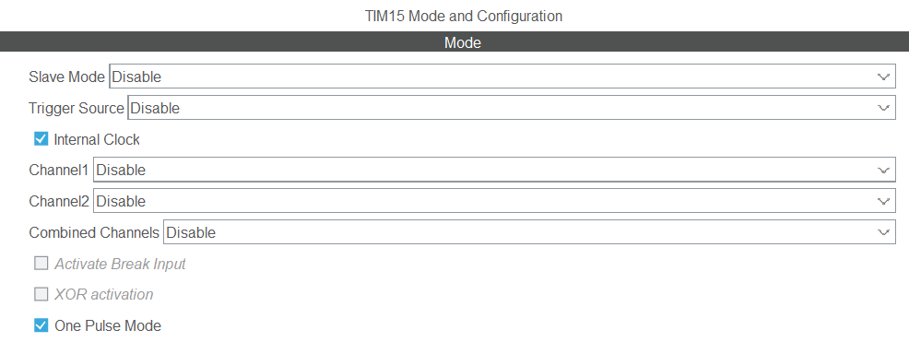Open the Combined Channels dropdown arrow
This screenshot has width=909, height=342.
click(x=883, y=232)
